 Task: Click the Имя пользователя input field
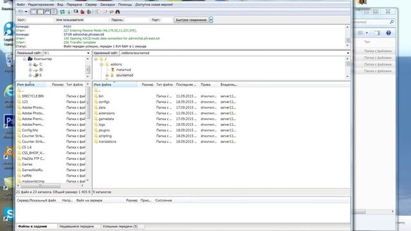coord(97,20)
